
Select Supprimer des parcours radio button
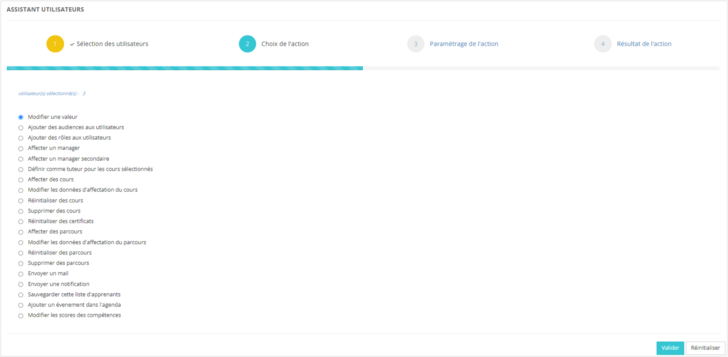coord(21,263)
